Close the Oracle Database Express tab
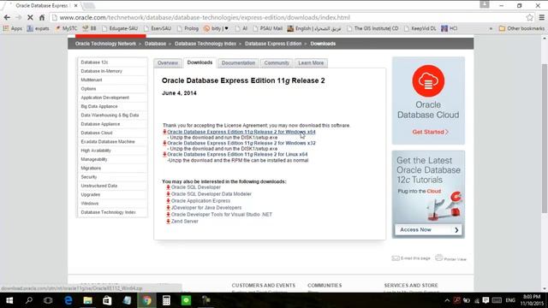The height and width of the screenshot is (308, 548). pyautogui.click(x=75, y=6)
